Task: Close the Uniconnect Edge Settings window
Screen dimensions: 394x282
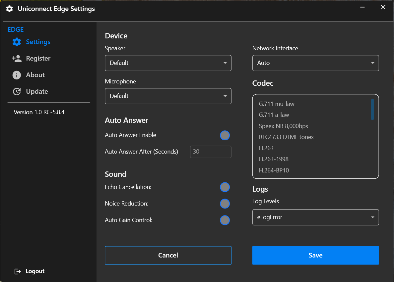Action: tap(383, 7)
